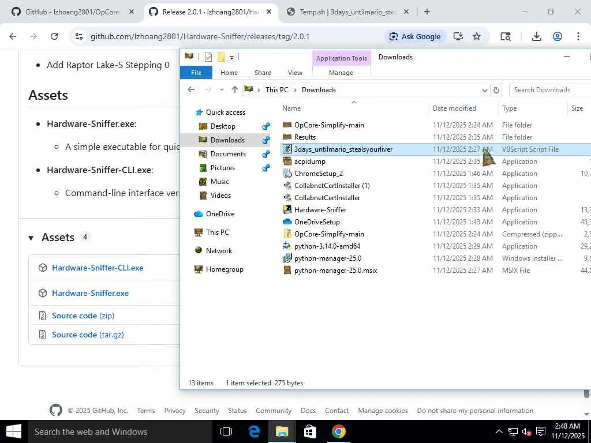The height and width of the screenshot is (443, 591).
Task: Open File menu in Explorer
Action: click(196, 73)
